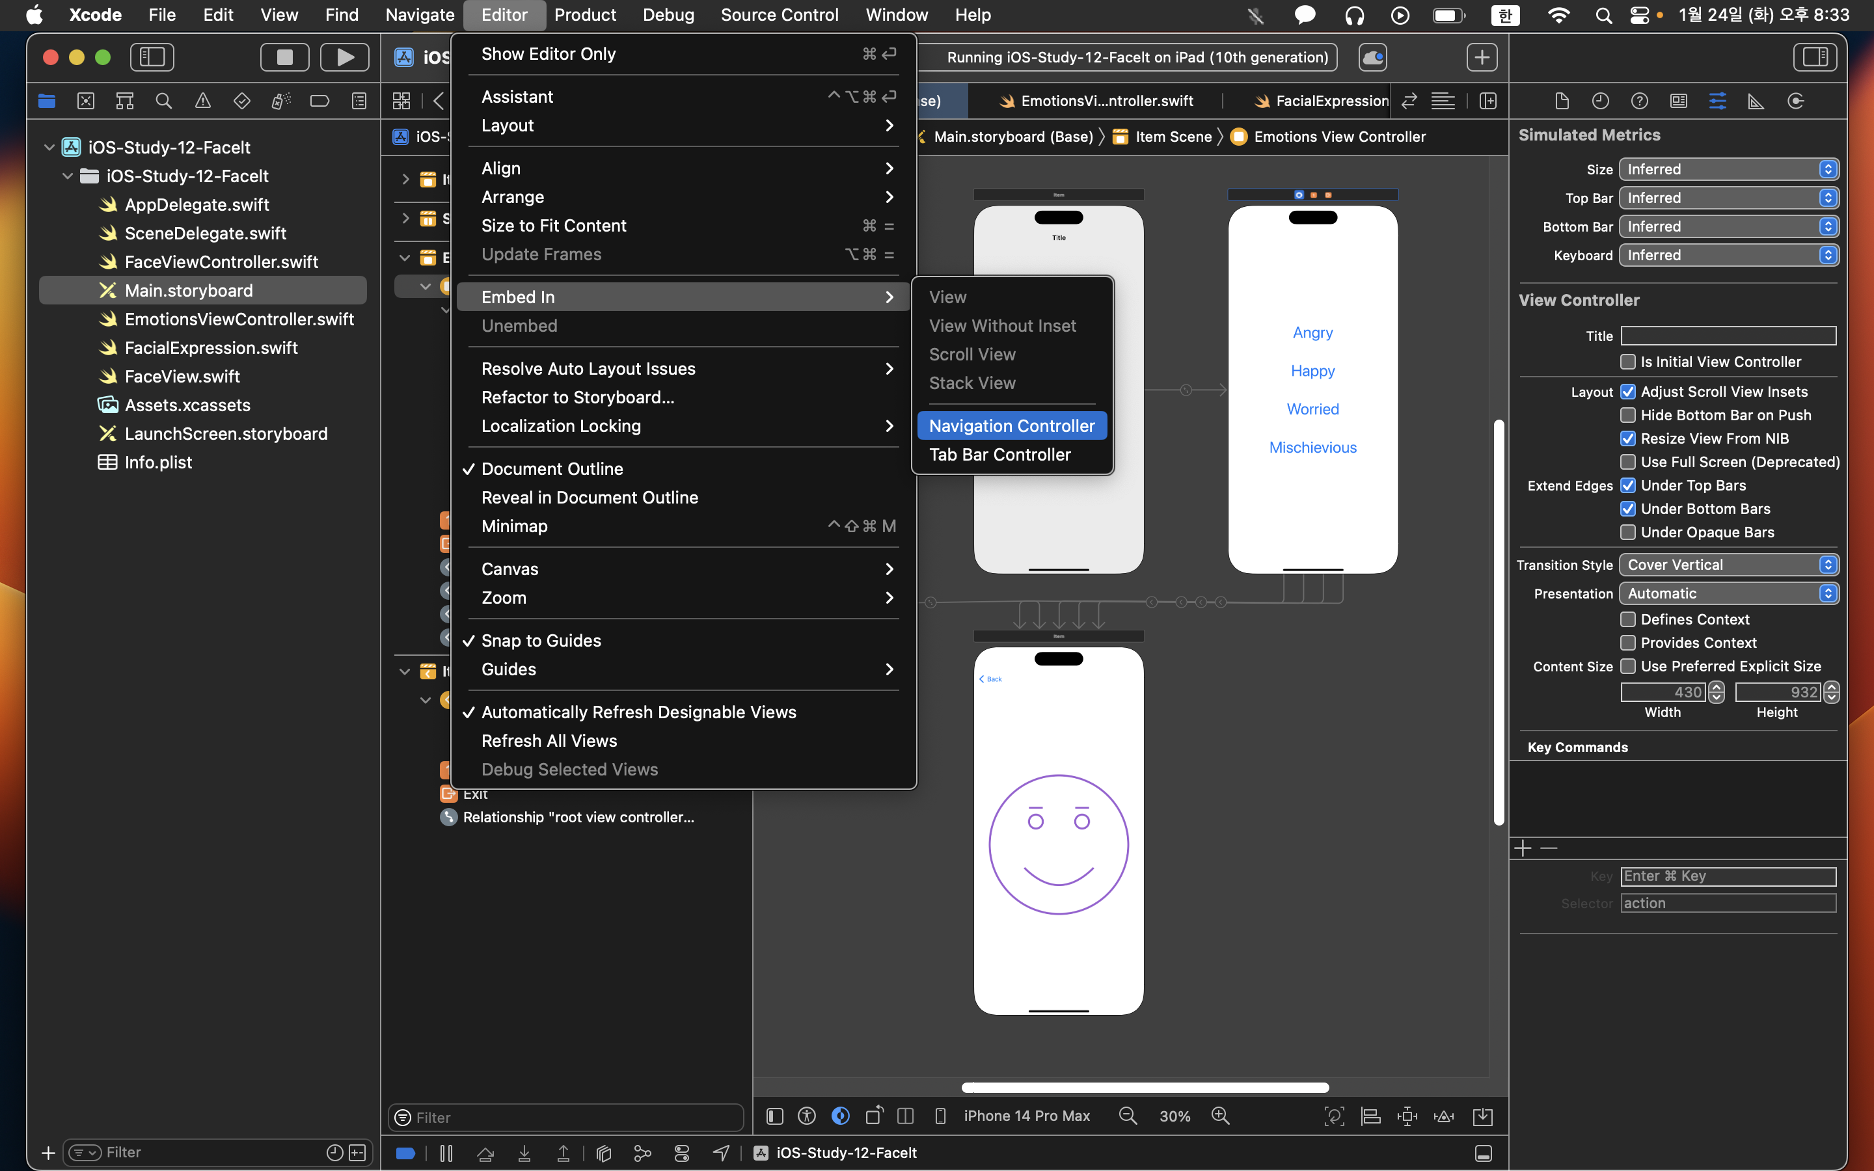
Task: Click the Library plus button
Action: coord(1480,57)
